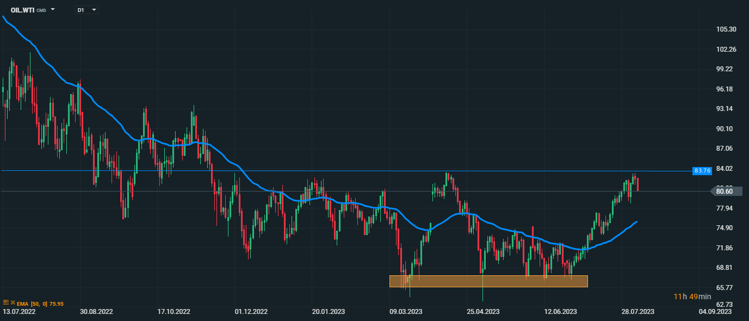Click the 11h 49min candle countdown timer

[692, 297]
